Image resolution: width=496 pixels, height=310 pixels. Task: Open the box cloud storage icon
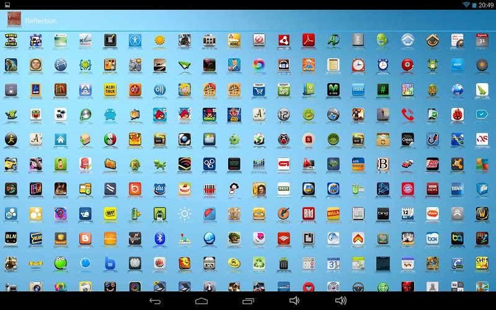(432, 239)
